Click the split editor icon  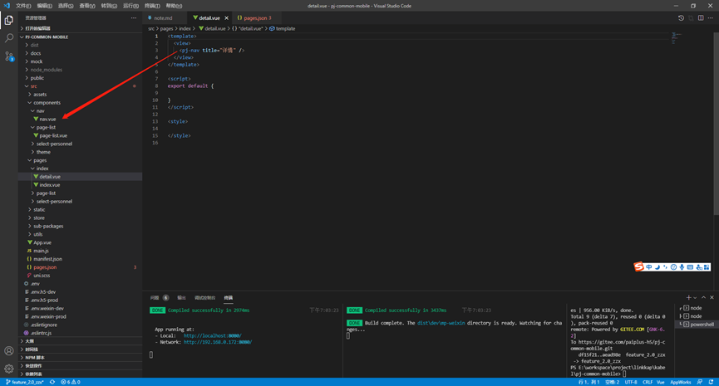tap(701, 18)
